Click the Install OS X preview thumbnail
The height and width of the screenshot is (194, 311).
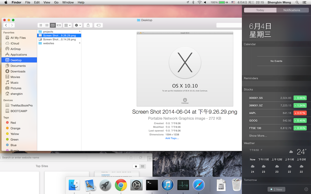tap(185, 69)
